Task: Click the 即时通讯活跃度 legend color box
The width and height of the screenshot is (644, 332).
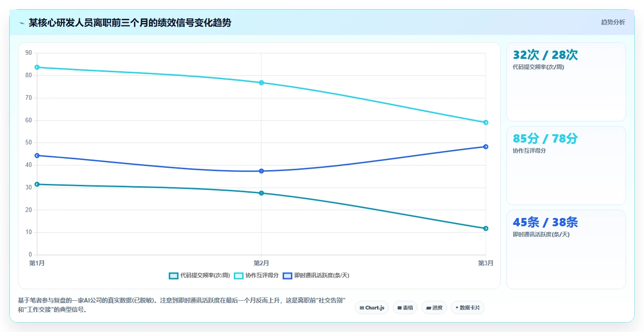Action: 287,275
